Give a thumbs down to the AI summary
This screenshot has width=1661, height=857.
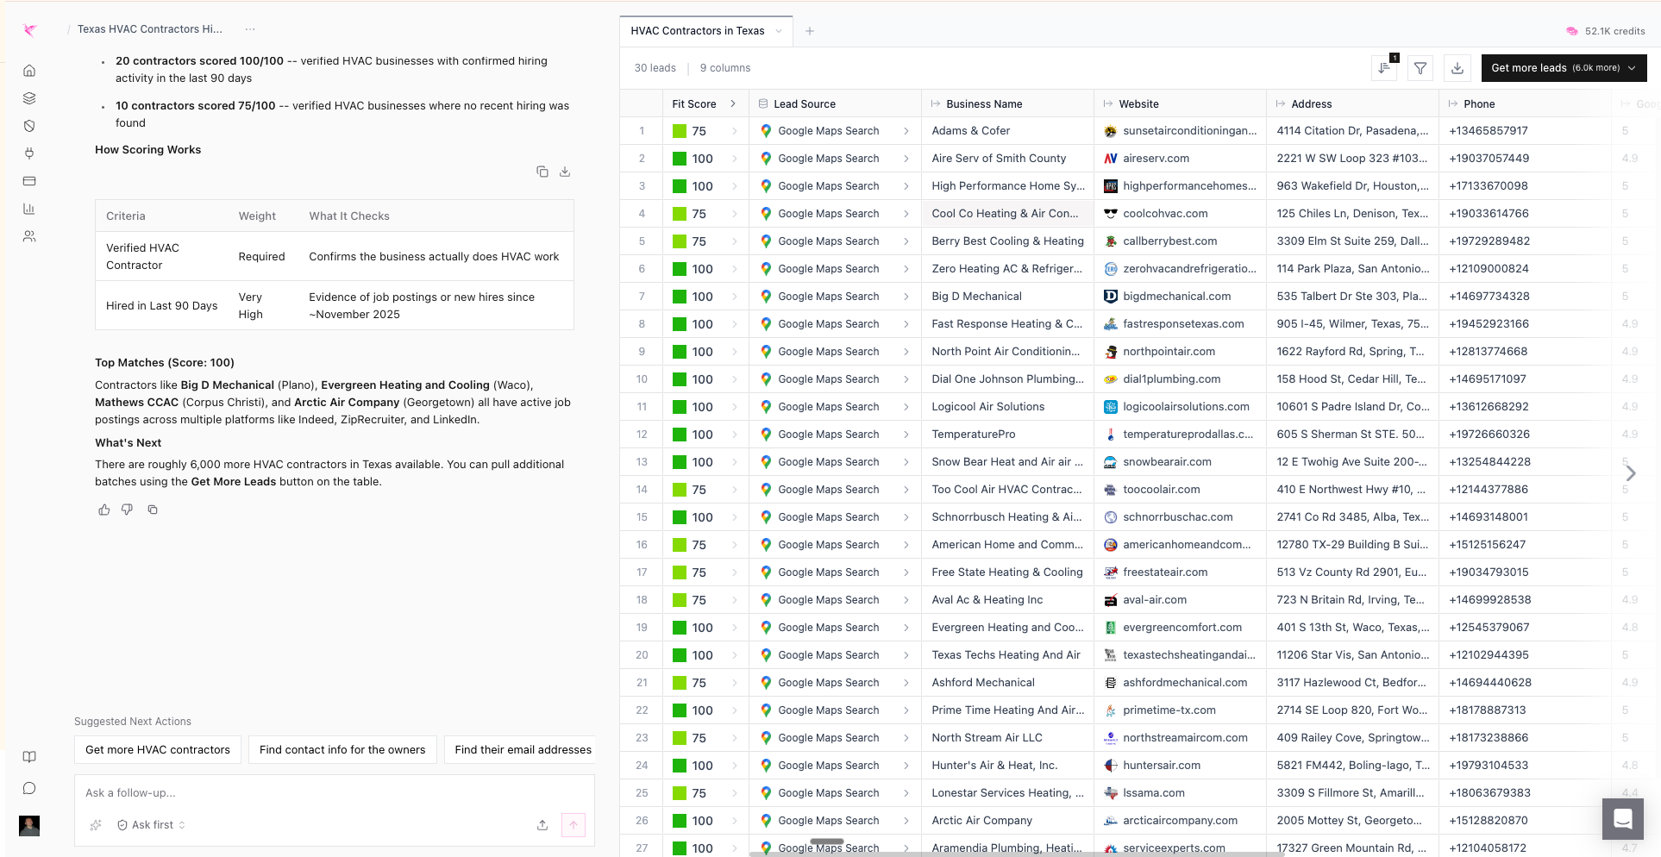click(127, 510)
